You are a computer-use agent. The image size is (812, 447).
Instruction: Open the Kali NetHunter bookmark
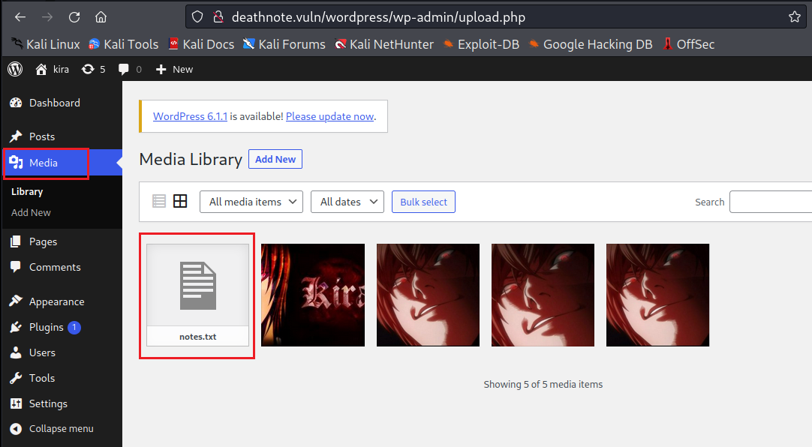384,44
